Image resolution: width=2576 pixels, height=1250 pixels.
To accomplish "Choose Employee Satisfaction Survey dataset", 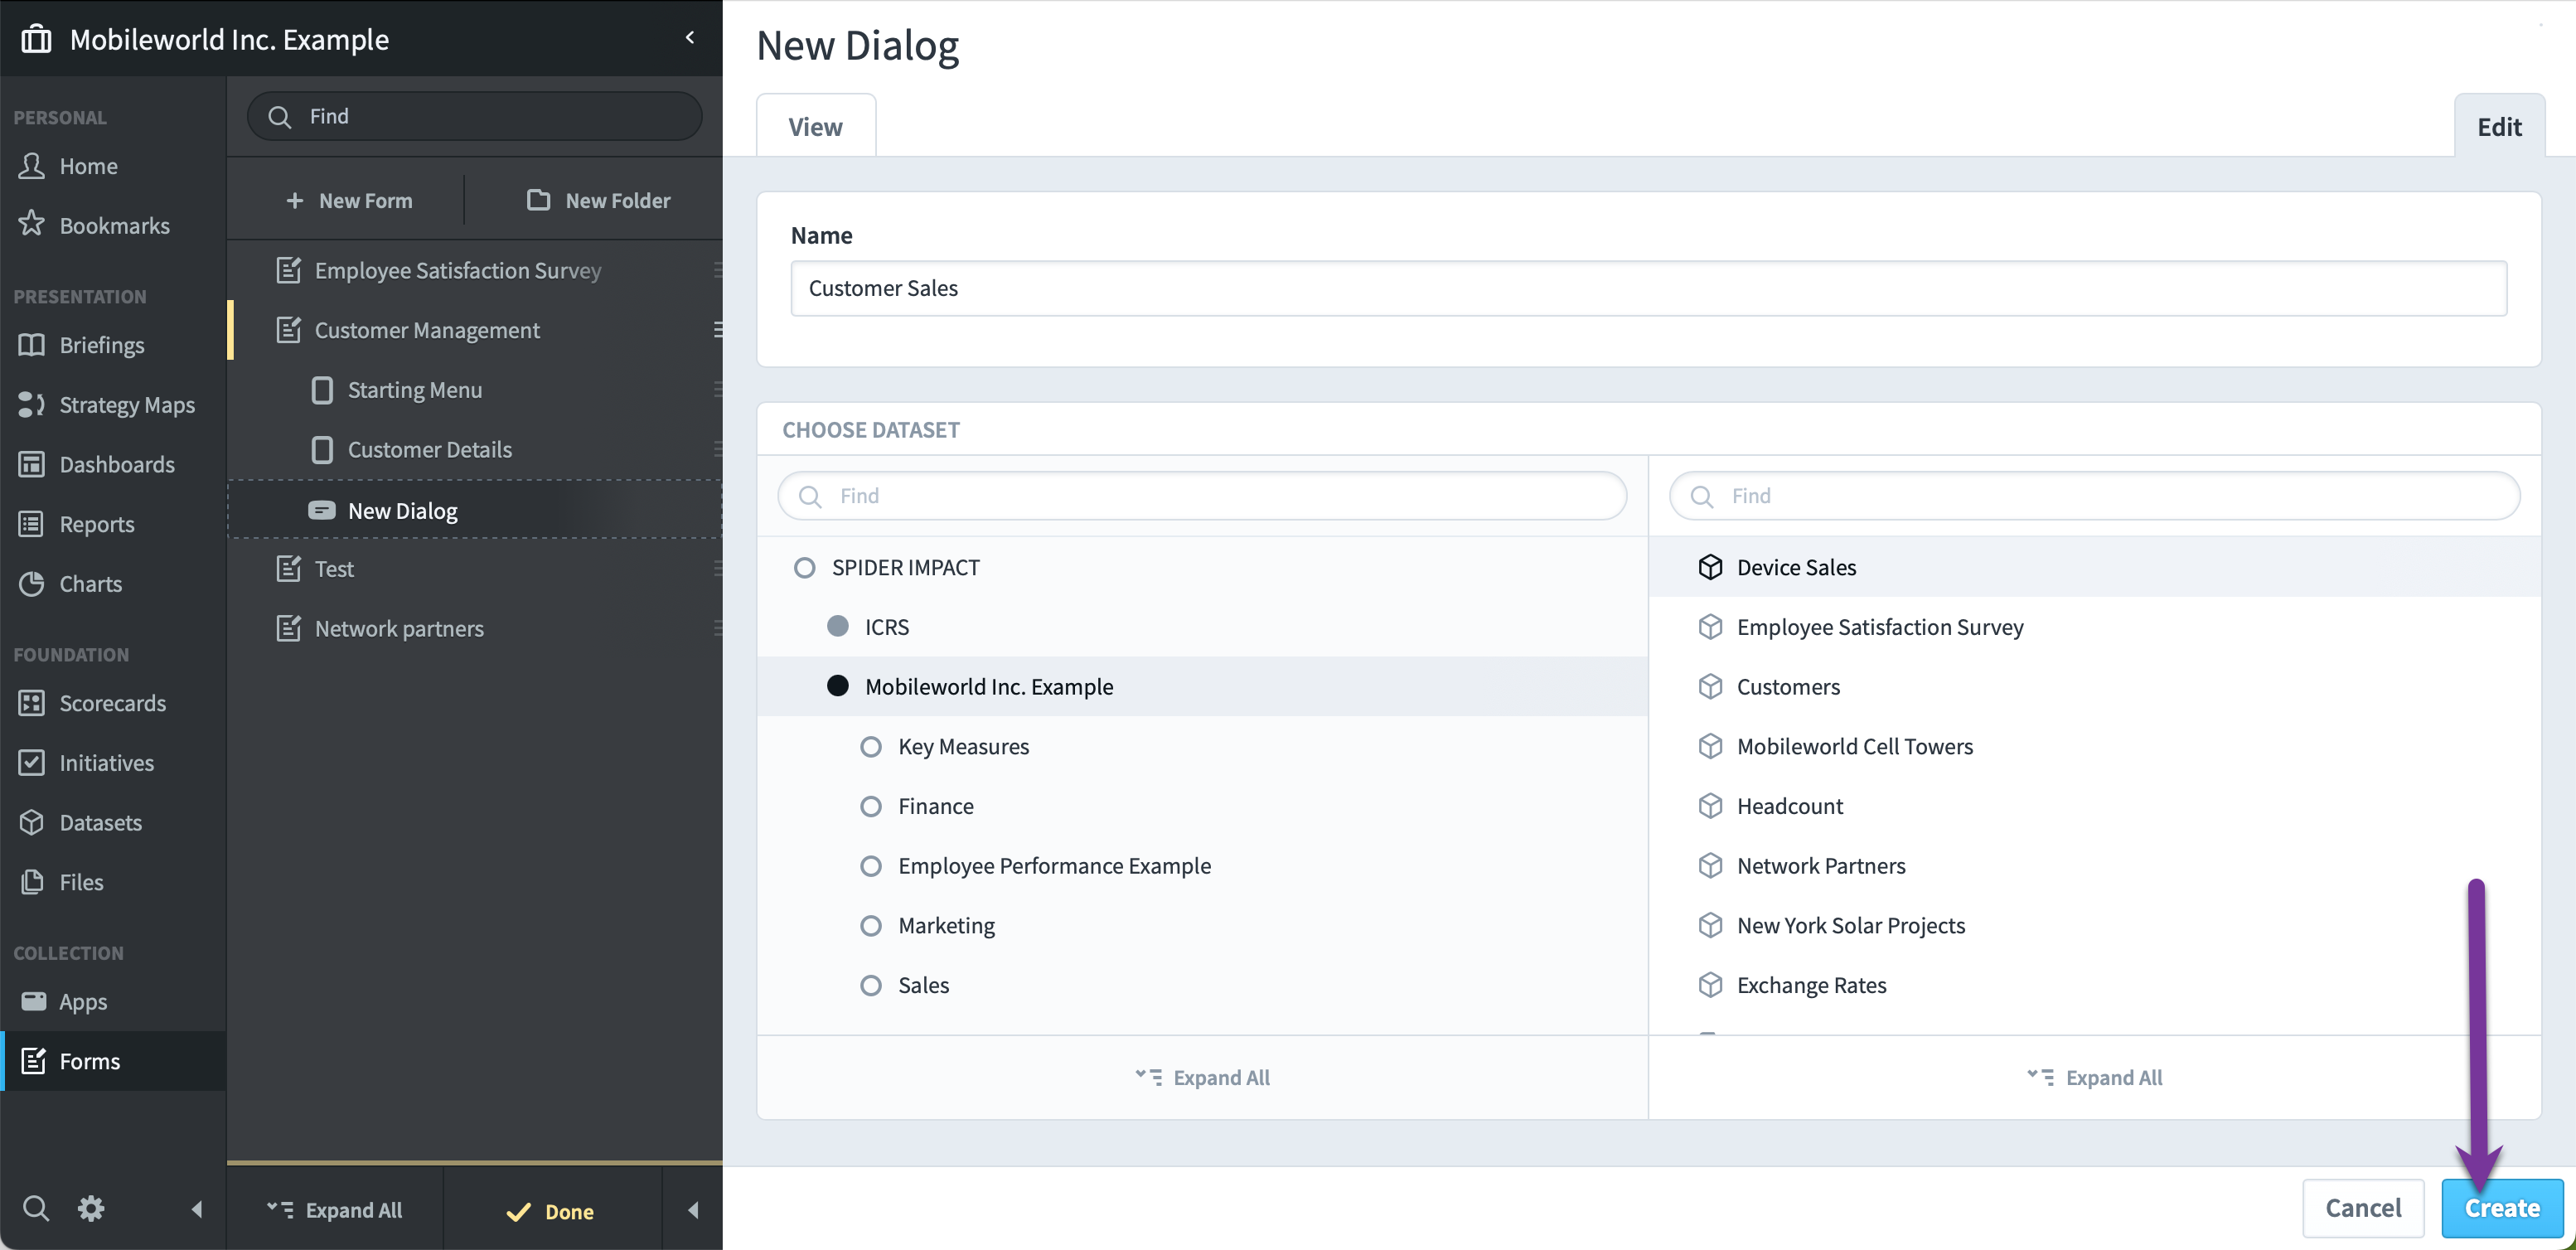I will coord(2094,627).
